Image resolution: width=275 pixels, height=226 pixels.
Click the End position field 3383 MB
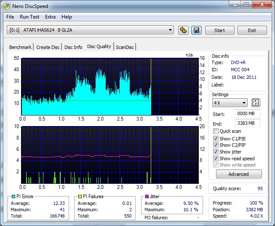pos(248,123)
